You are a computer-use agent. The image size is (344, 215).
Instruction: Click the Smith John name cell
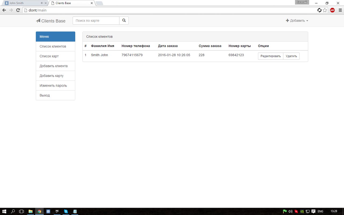tap(99, 55)
